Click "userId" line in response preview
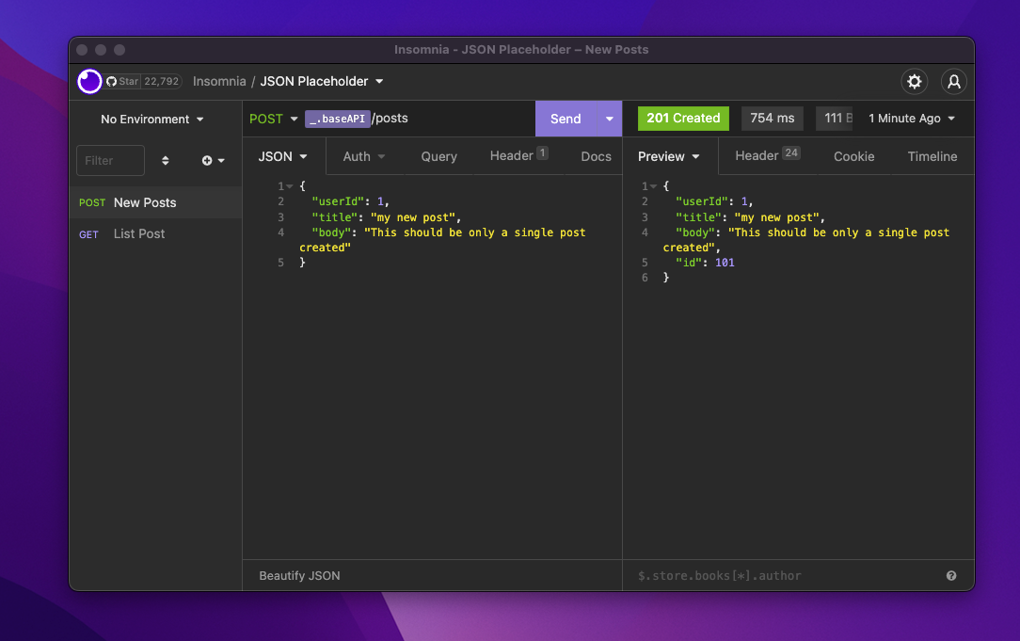 tap(714, 201)
